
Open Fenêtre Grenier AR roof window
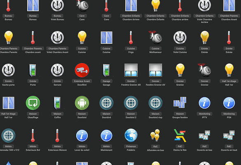tap(131, 70)
